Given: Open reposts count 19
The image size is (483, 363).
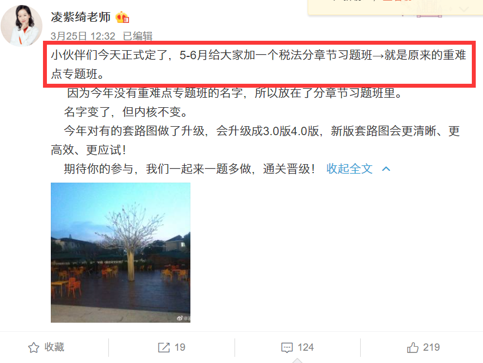Looking at the screenshot, I should (x=180, y=347).
